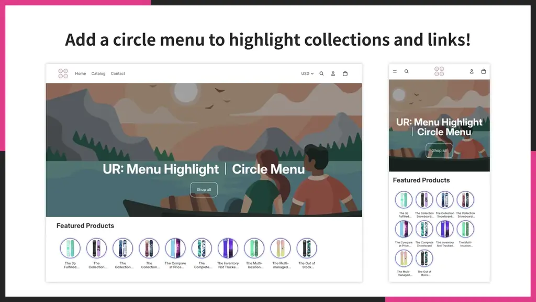The width and height of the screenshot is (536, 302).
Task: Open The Inventory Not Tracked circle item
Action: coord(227,248)
